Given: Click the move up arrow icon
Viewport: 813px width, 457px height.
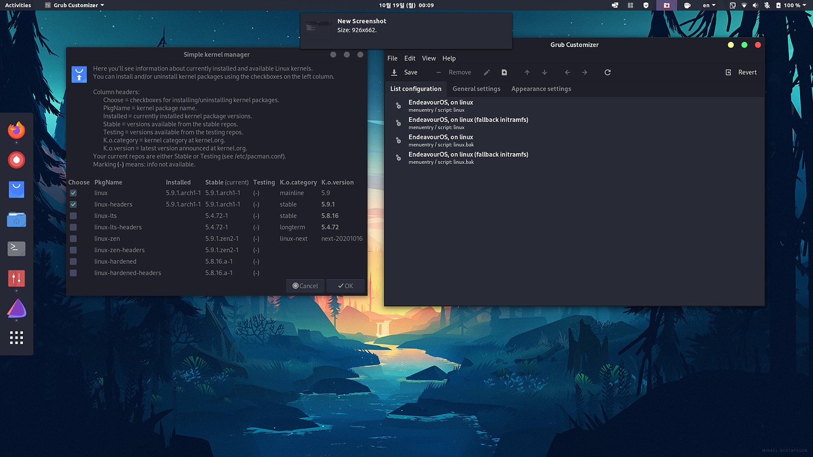Looking at the screenshot, I should coord(527,72).
